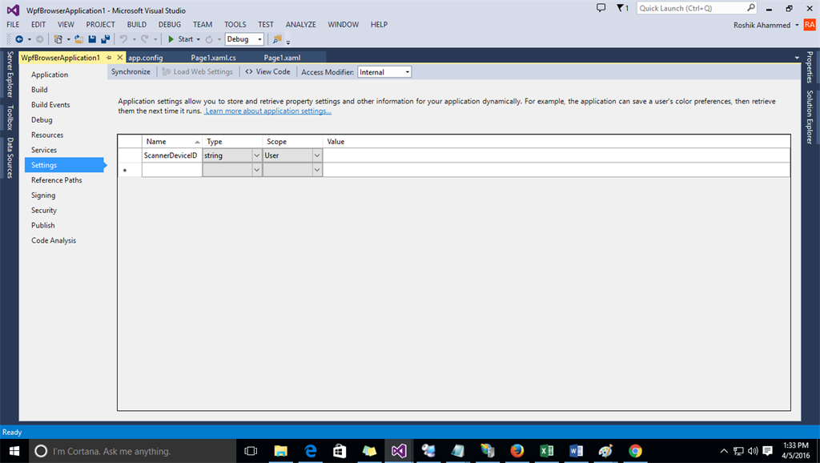Click the ScannerDeviceID name cell
This screenshot has width=820, height=463.
pyautogui.click(x=171, y=155)
